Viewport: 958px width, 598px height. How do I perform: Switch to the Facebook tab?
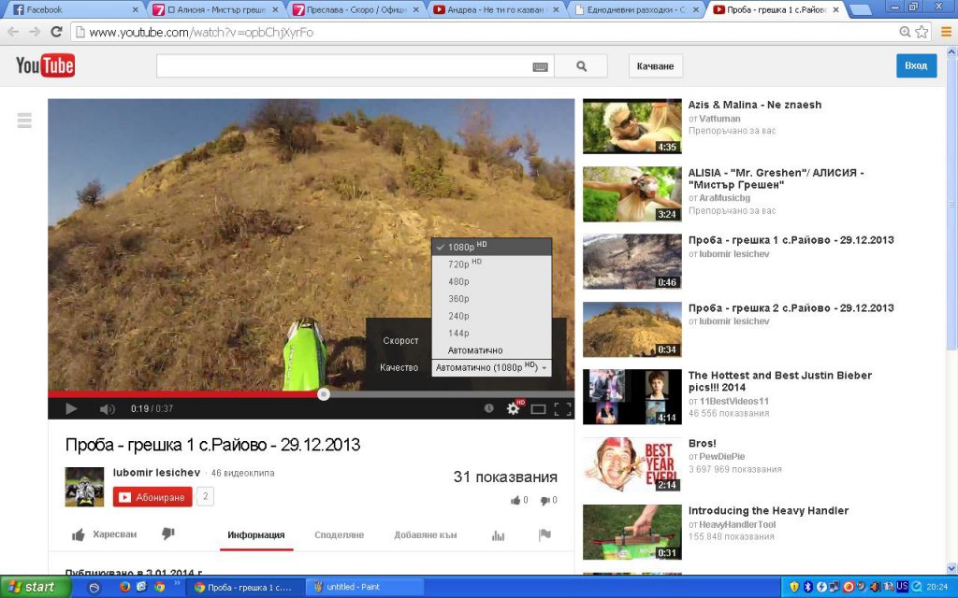[73, 9]
